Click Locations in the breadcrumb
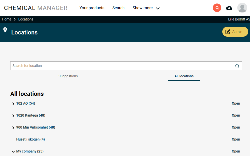Image resolution: width=250 pixels, height=156 pixels. coord(26,19)
